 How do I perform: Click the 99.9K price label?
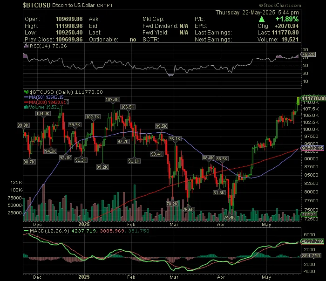[75, 125]
